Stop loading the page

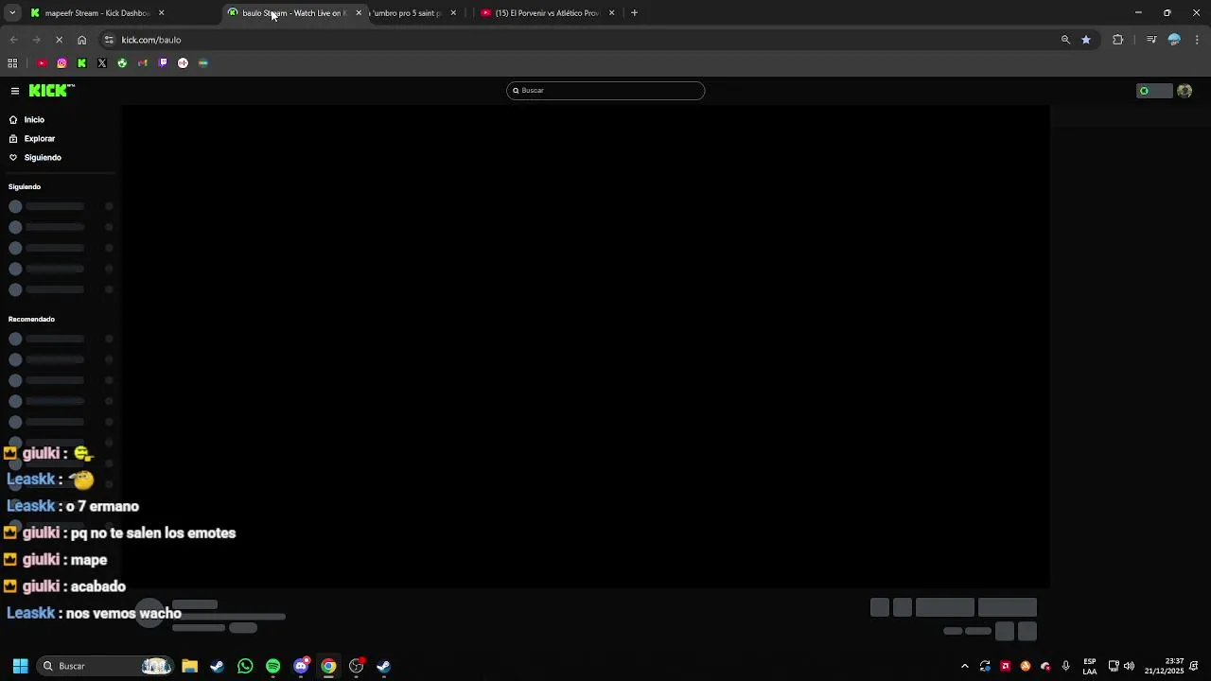59,40
